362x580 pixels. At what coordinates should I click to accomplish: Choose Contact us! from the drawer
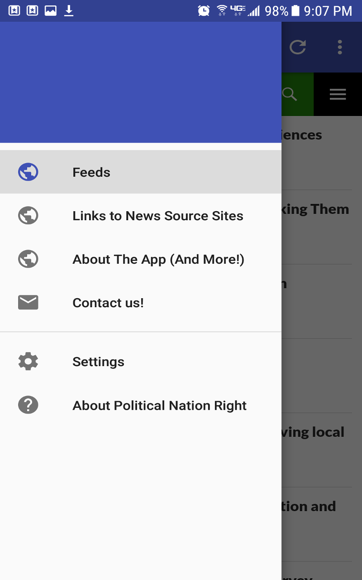108,303
